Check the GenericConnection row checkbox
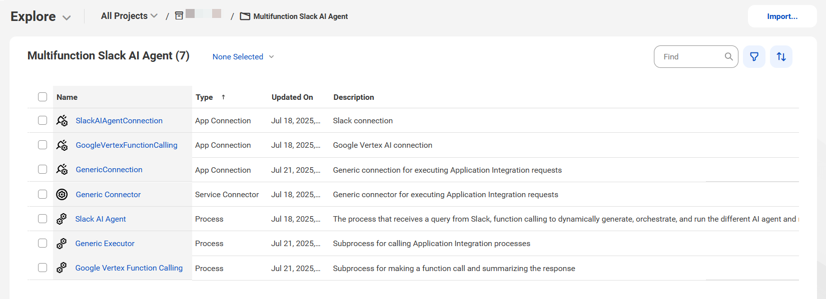This screenshot has width=826, height=299. (x=43, y=169)
